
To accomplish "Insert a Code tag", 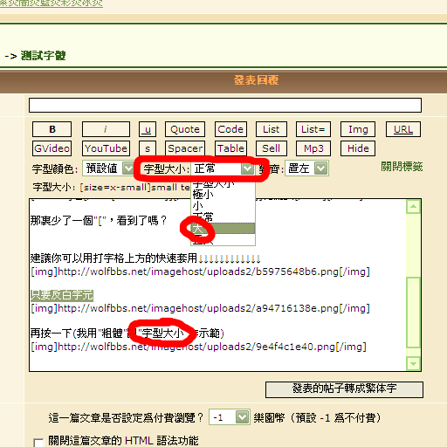I will [x=230, y=129].
